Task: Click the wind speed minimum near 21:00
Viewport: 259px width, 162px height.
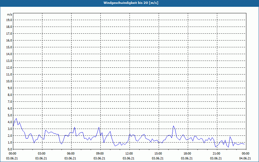Action: coord(216,147)
